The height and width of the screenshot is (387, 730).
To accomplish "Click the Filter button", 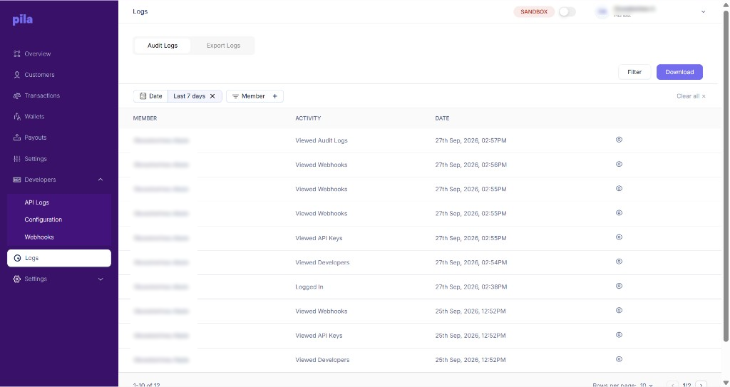I will [x=634, y=72].
